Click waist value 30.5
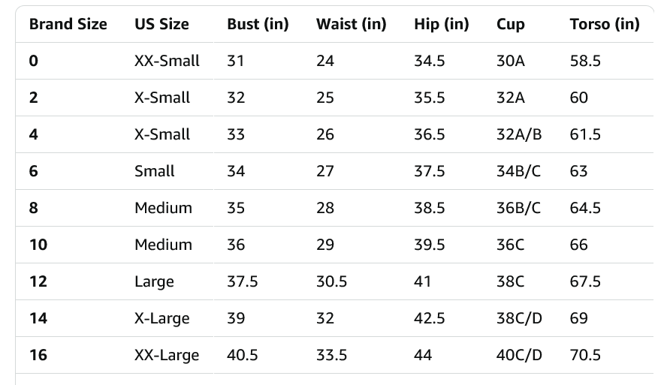667x385 pixels. (331, 281)
